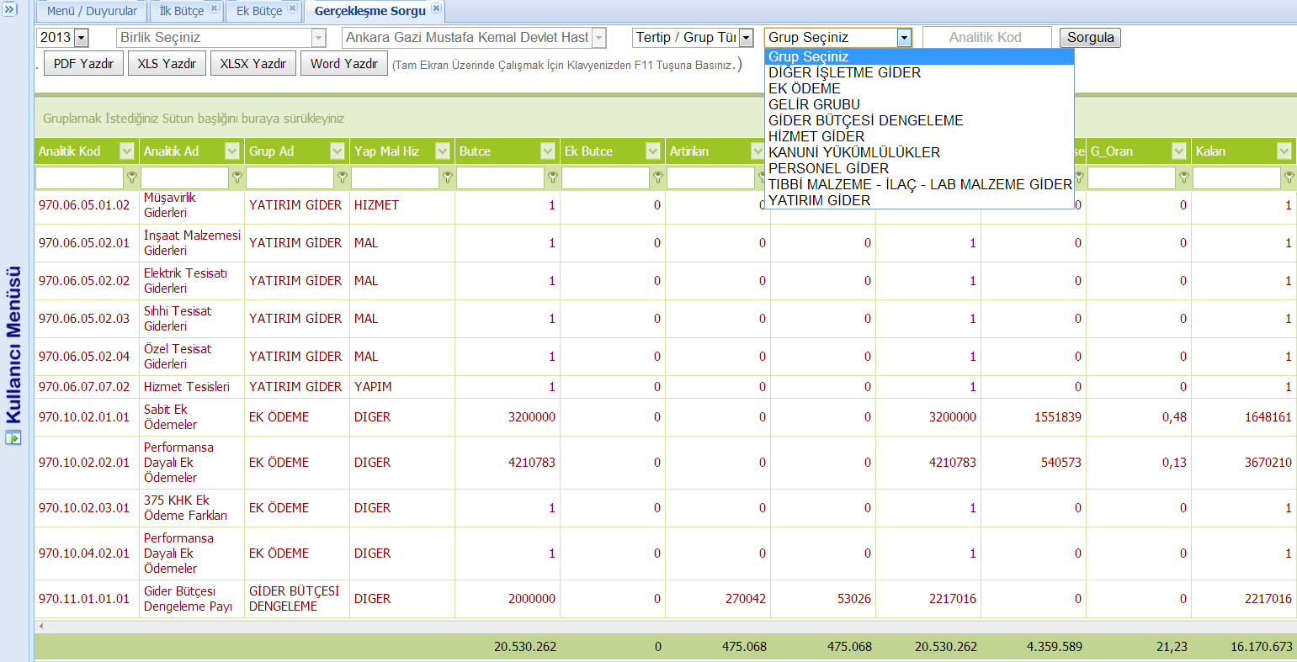
Task: Click İnşaat Malzemesi Giderleri cell
Action: [x=192, y=243]
